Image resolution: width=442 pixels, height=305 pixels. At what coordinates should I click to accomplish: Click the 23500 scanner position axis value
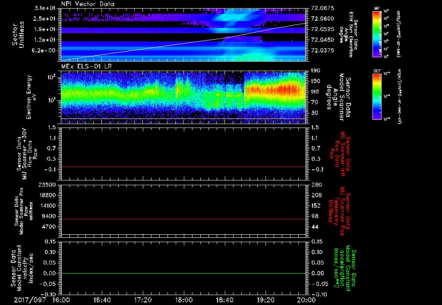coord(47,184)
